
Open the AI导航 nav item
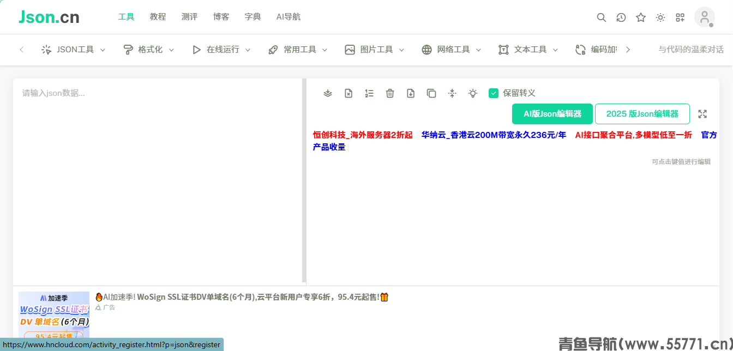[x=289, y=17]
